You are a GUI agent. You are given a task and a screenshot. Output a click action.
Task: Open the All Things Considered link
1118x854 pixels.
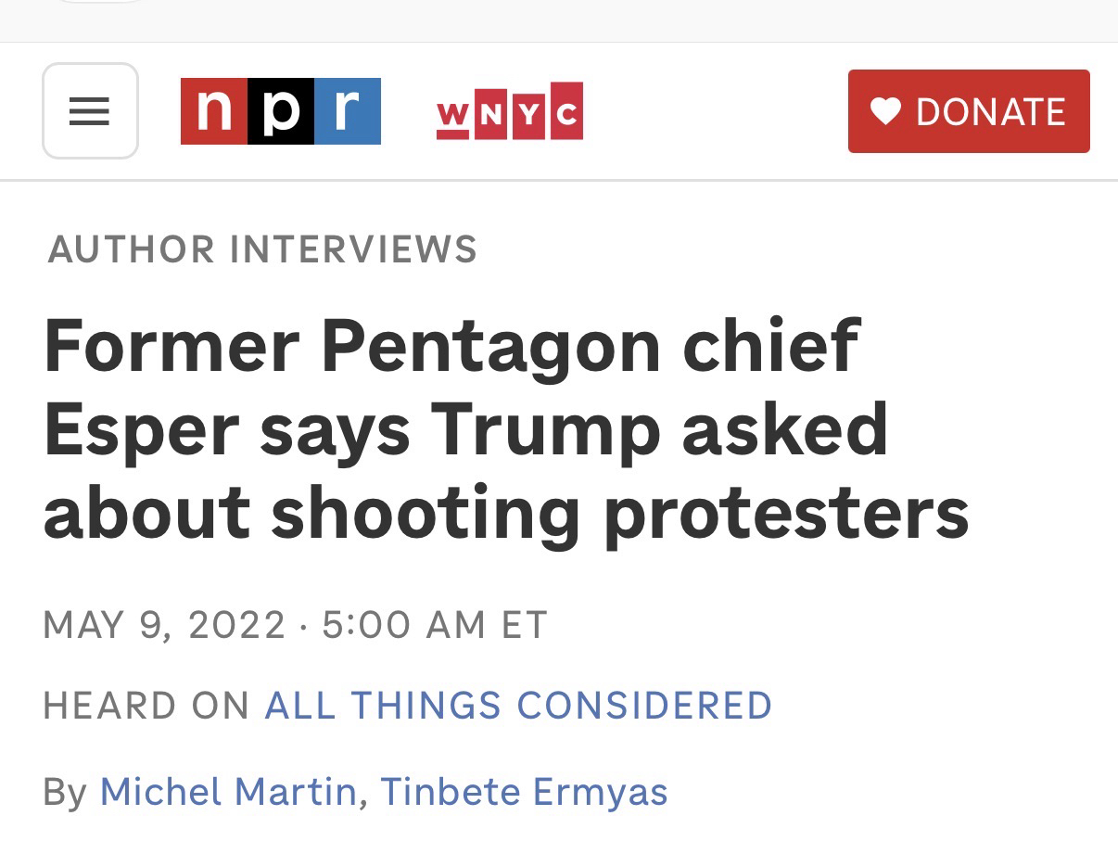click(518, 706)
